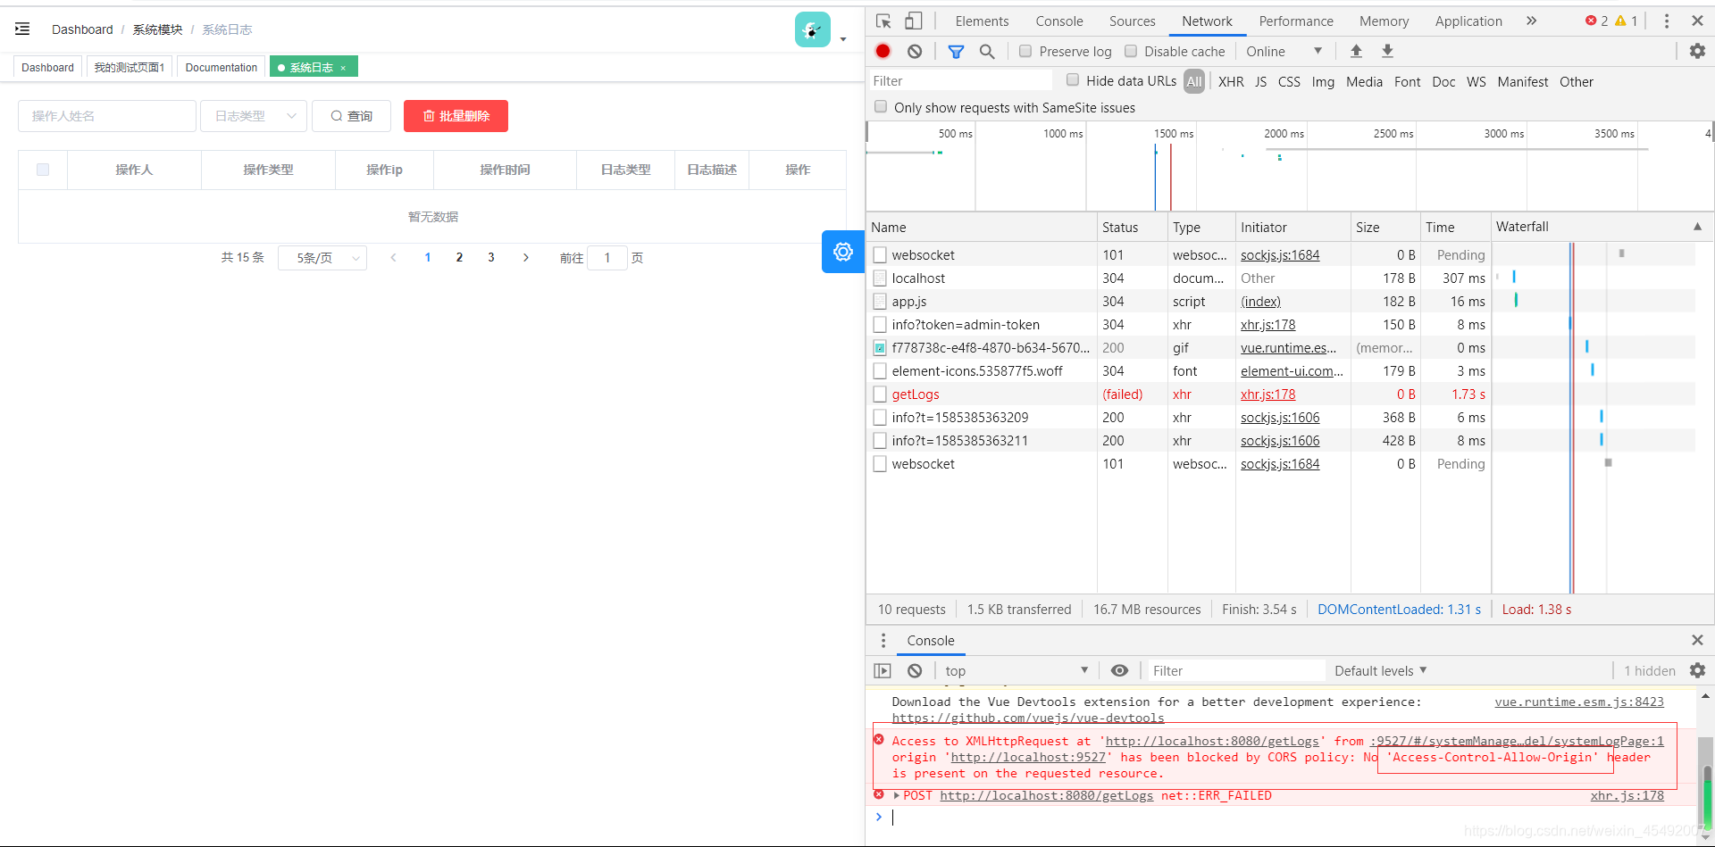Expand the POST getLogs error entry
Viewport: 1715px width, 847px height.
click(896, 795)
